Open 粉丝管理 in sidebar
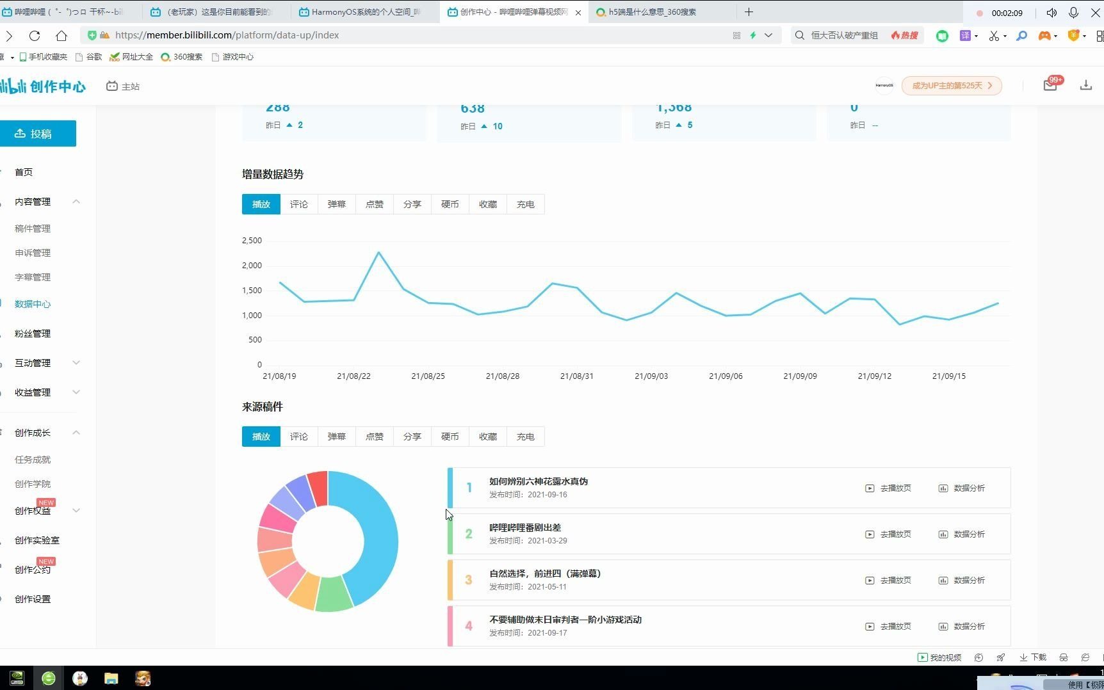The image size is (1104, 690). [x=33, y=333]
